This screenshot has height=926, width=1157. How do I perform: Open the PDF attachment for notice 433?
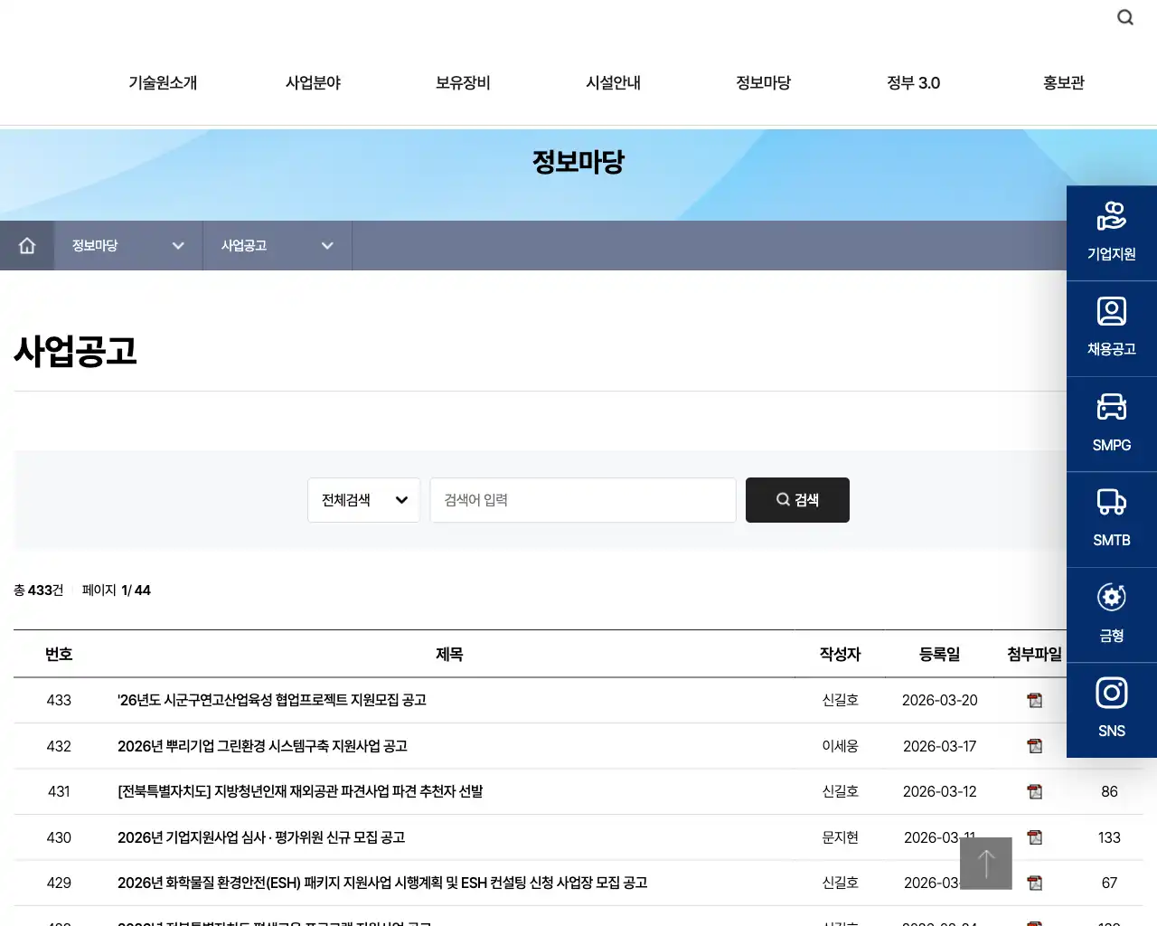(1034, 700)
